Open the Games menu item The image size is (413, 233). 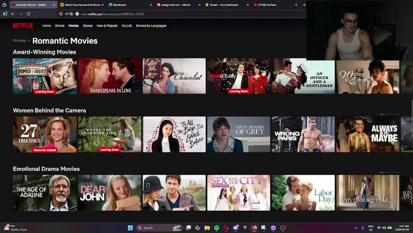pyautogui.click(x=88, y=26)
